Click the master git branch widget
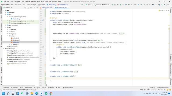172x96 pixels. point(160,90)
